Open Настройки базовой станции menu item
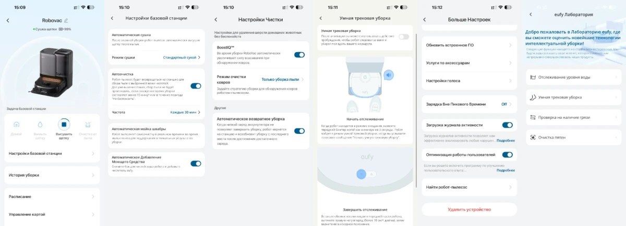Viewport: 626px width, 226px height. point(52,153)
